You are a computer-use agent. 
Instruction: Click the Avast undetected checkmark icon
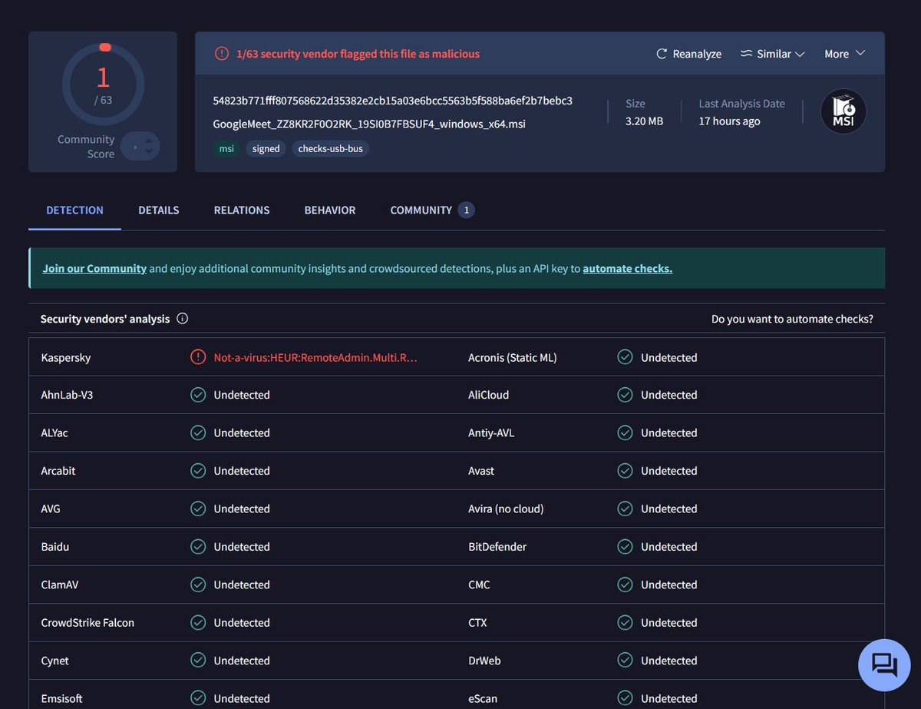[x=626, y=471]
